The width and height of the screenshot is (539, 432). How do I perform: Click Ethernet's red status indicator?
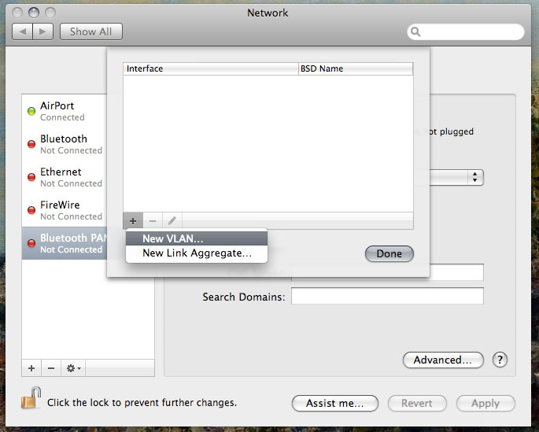click(31, 177)
